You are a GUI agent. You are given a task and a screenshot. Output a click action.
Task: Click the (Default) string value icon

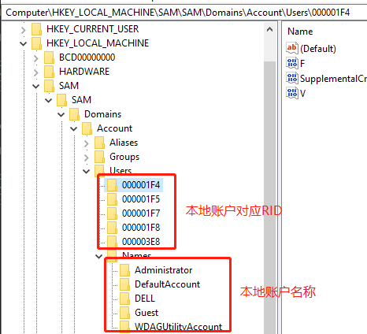click(x=292, y=48)
